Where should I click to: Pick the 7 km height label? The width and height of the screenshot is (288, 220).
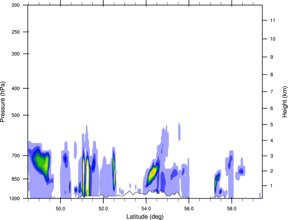[272, 92]
